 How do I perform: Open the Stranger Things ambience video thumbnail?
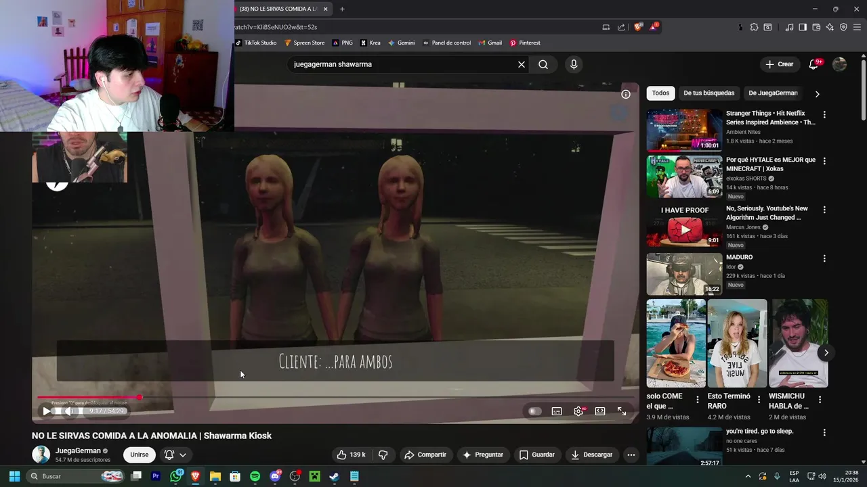tap(684, 130)
